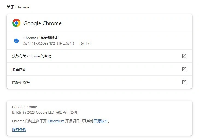The width and height of the screenshot is (200, 140).
Task: Open the 服务条款 link
Action: point(19,130)
